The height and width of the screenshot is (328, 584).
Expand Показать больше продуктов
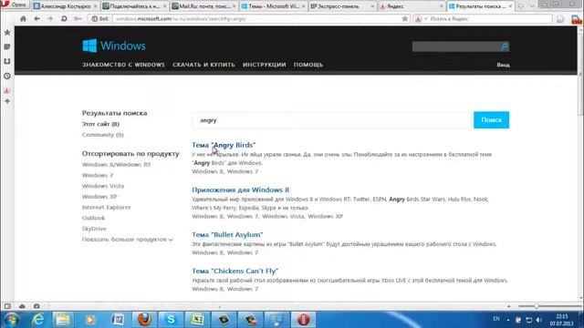[x=128, y=240]
